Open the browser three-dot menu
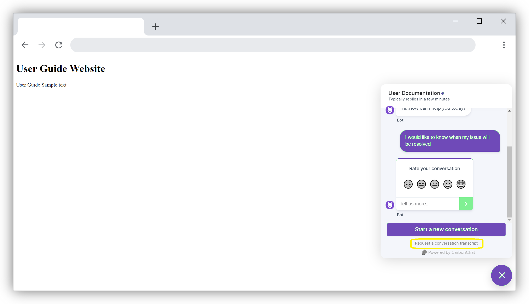Screen dimensions: 529x304 click(x=504, y=45)
